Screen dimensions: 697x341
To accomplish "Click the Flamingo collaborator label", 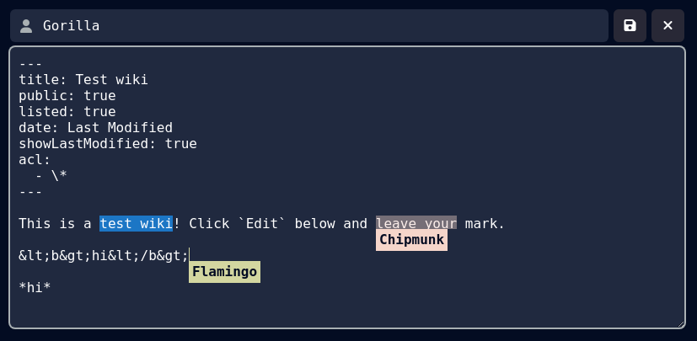I will pos(224,272).
